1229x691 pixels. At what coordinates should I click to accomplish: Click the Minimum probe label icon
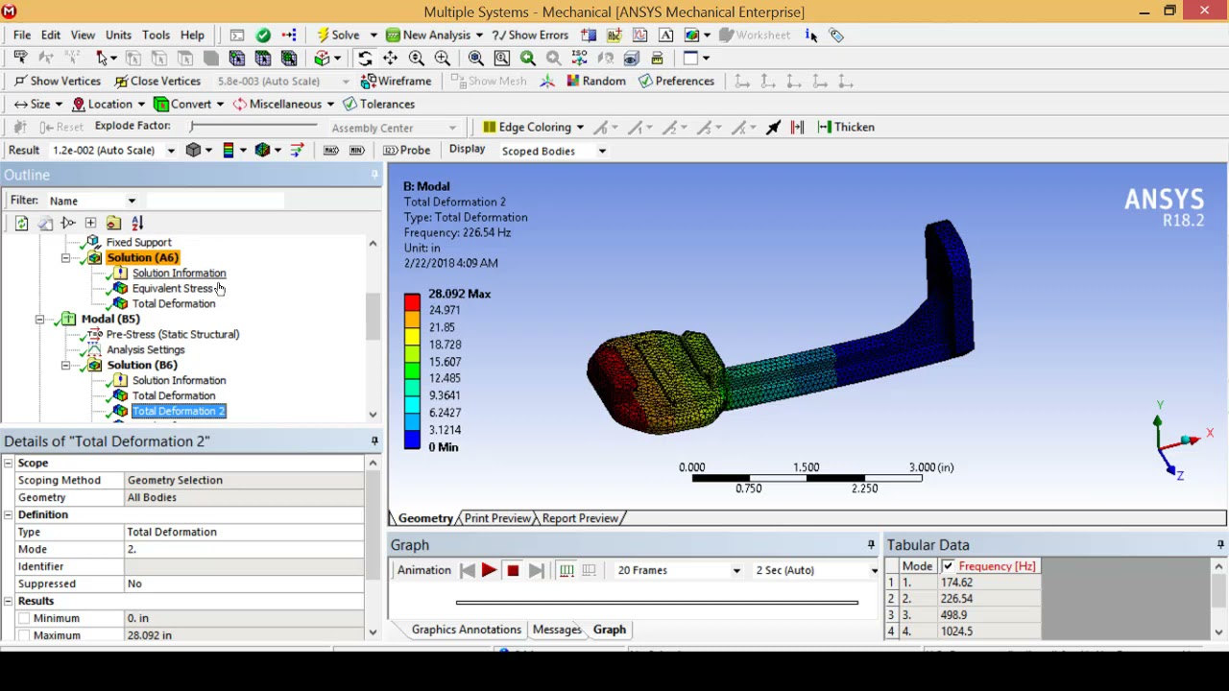(x=356, y=150)
